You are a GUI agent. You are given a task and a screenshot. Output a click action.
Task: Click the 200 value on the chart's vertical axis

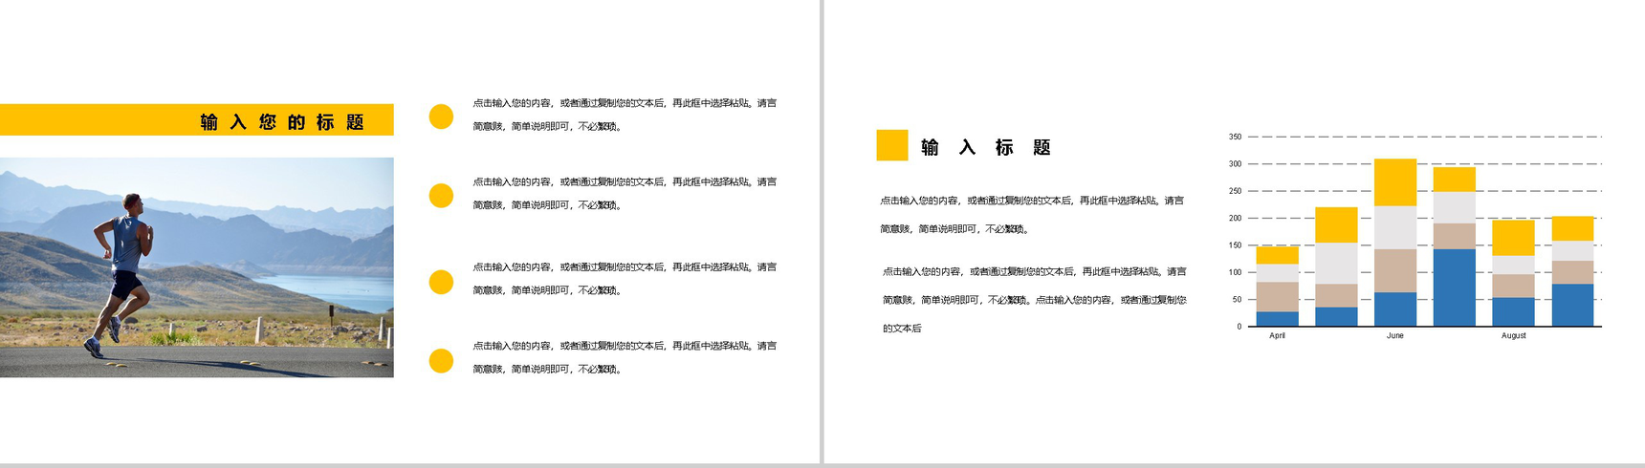pos(1235,219)
